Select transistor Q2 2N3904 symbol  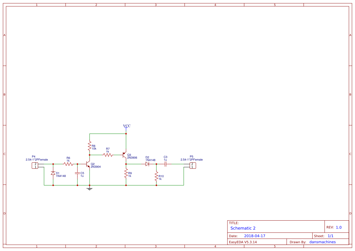point(88,164)
